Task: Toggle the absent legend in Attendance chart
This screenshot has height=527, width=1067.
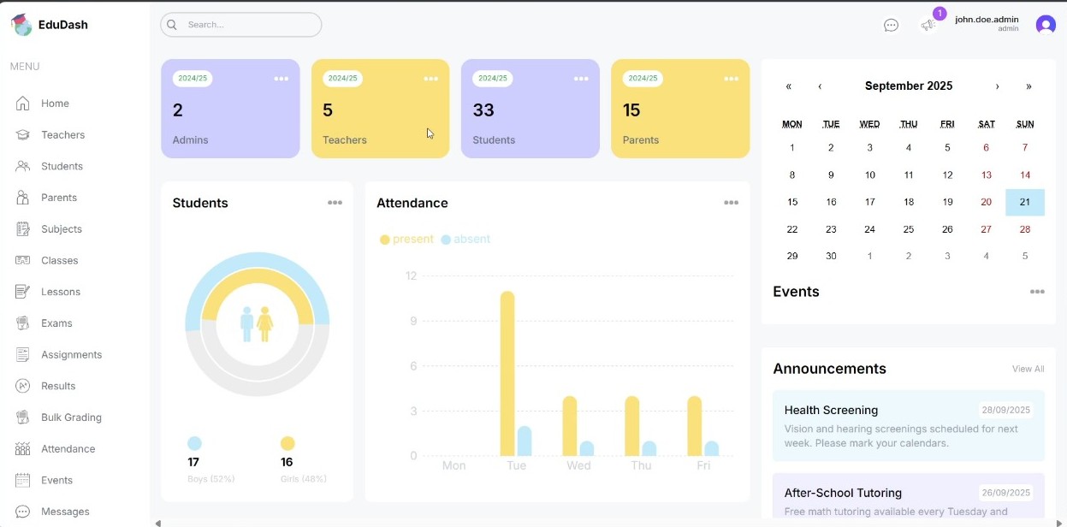Action: point(466,240)
